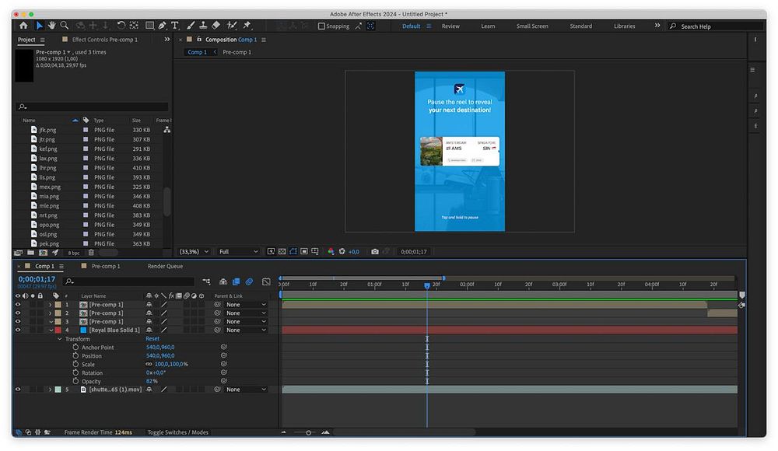Click the Puppet Pin tool
This screenshot has width=778, height=451.
247,26
